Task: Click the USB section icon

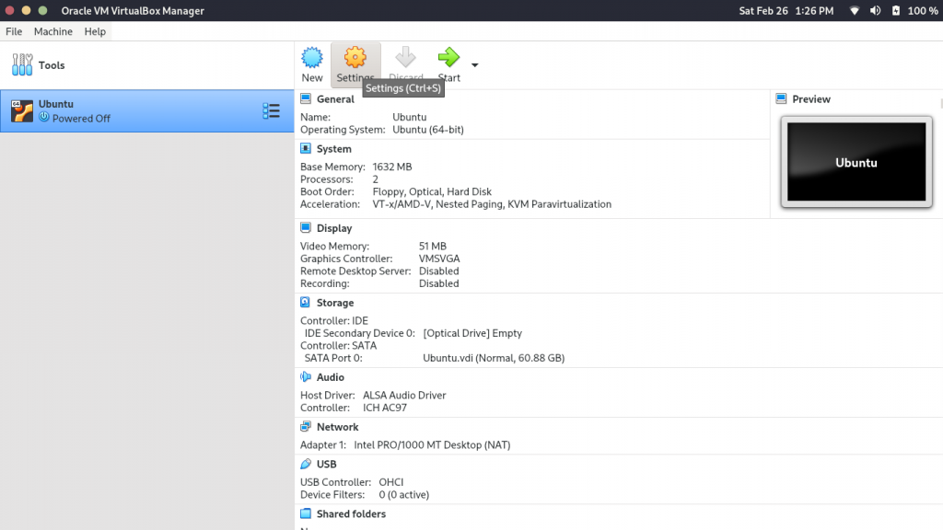Action: coord(305,464)
